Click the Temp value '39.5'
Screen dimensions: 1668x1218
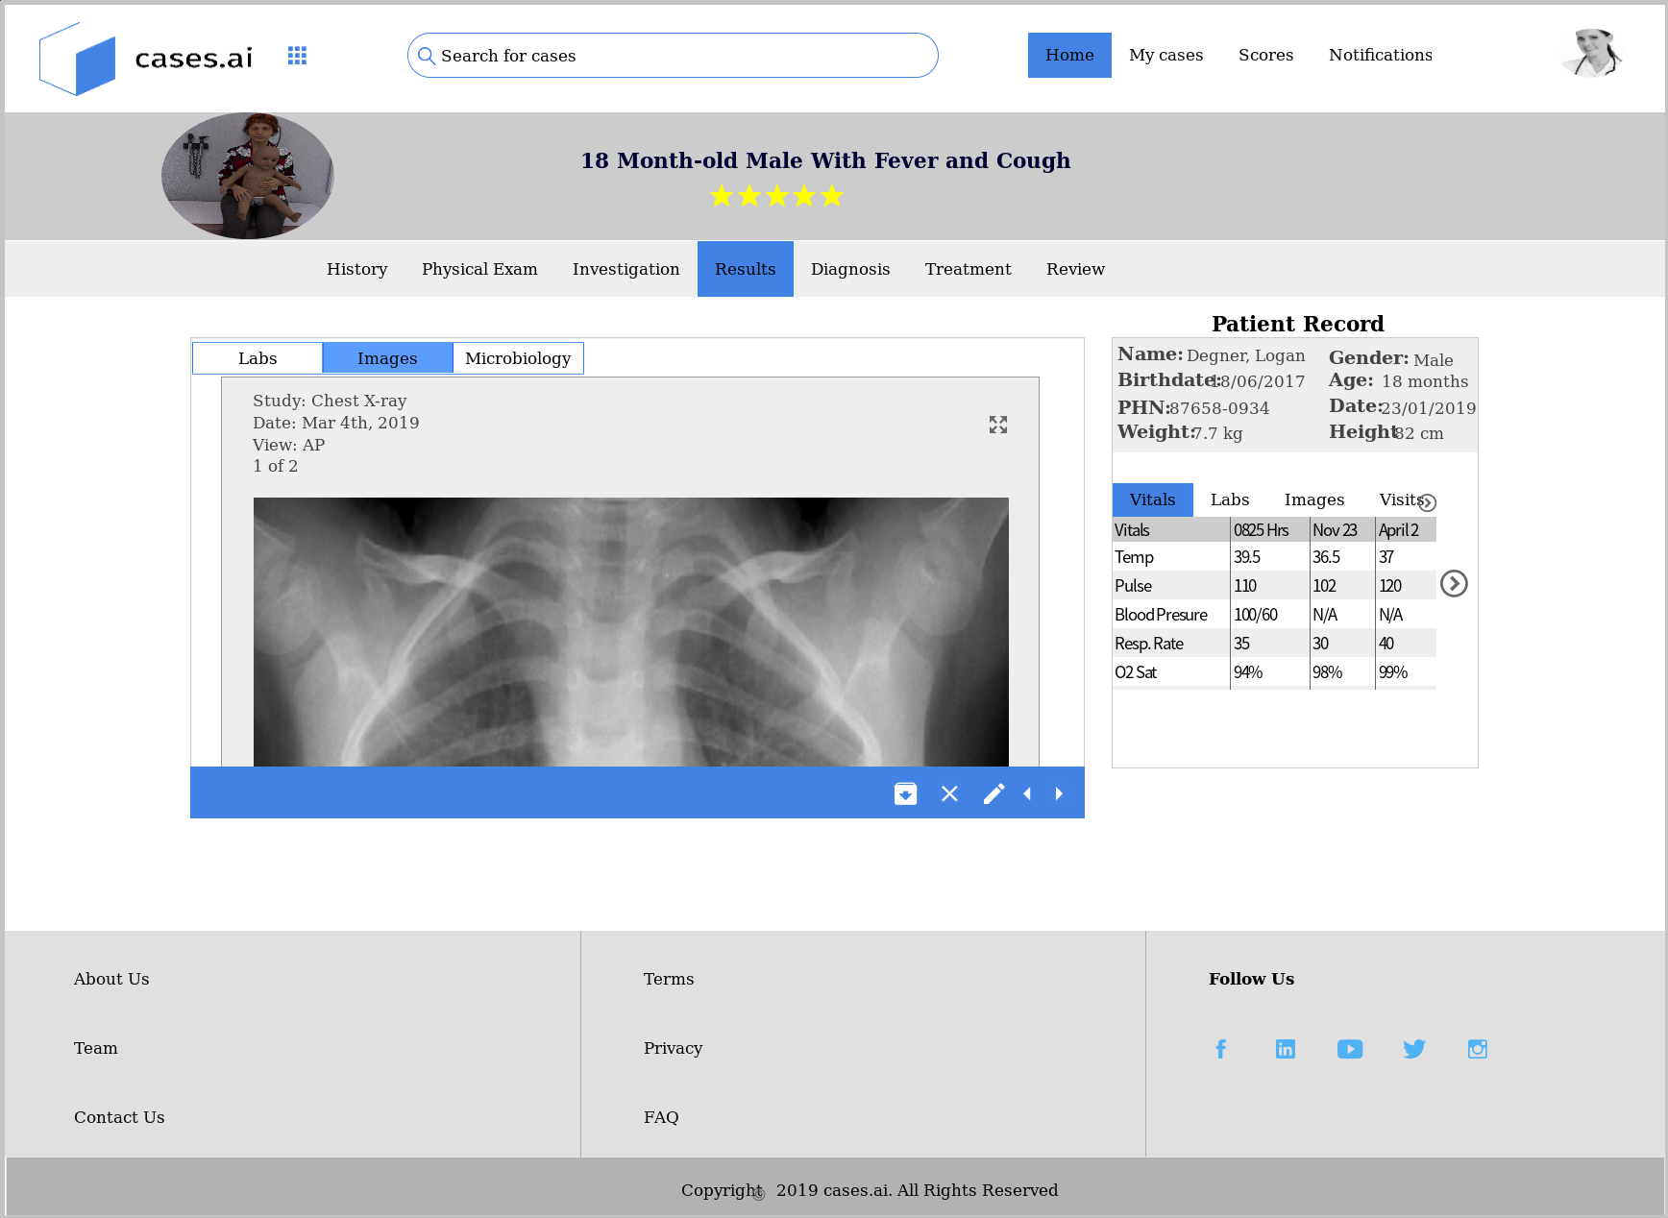(x=1247, y=557)
